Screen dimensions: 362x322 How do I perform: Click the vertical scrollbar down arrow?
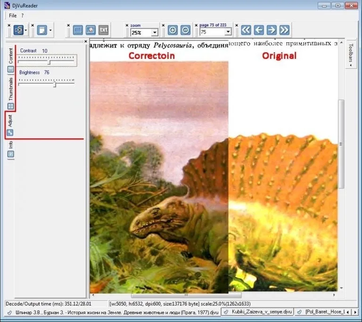point(341,288)
